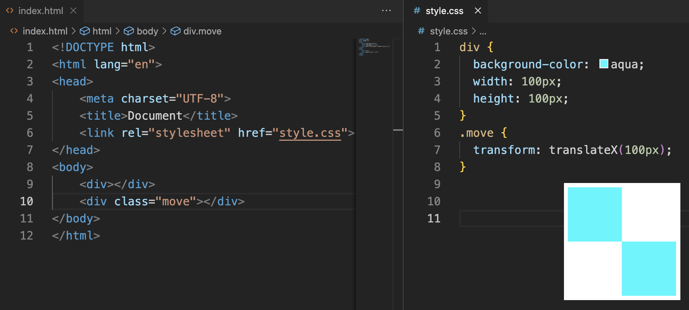Expand chevron after index.html breadcrumb

(x=73, y=31)
